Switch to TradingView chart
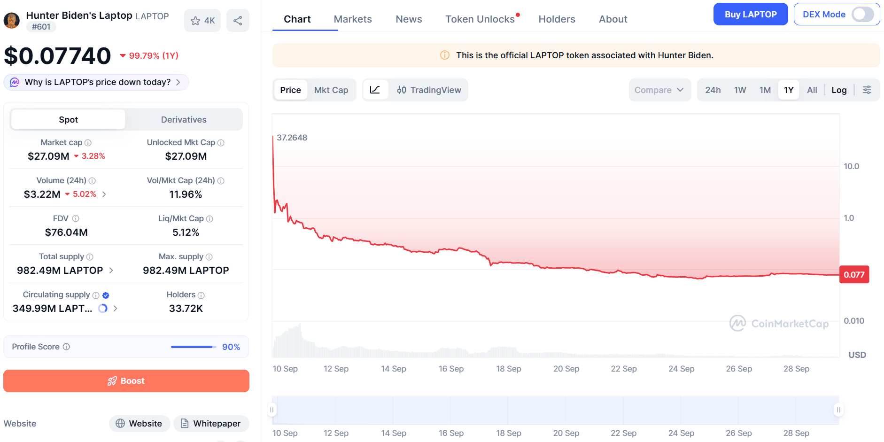The width and height of the screenshot is (884, 442). [x=429, y=90]
